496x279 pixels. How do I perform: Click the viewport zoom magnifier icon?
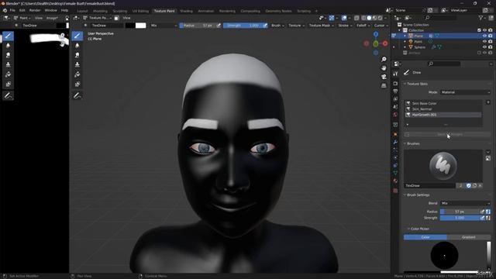coord(384,60)
